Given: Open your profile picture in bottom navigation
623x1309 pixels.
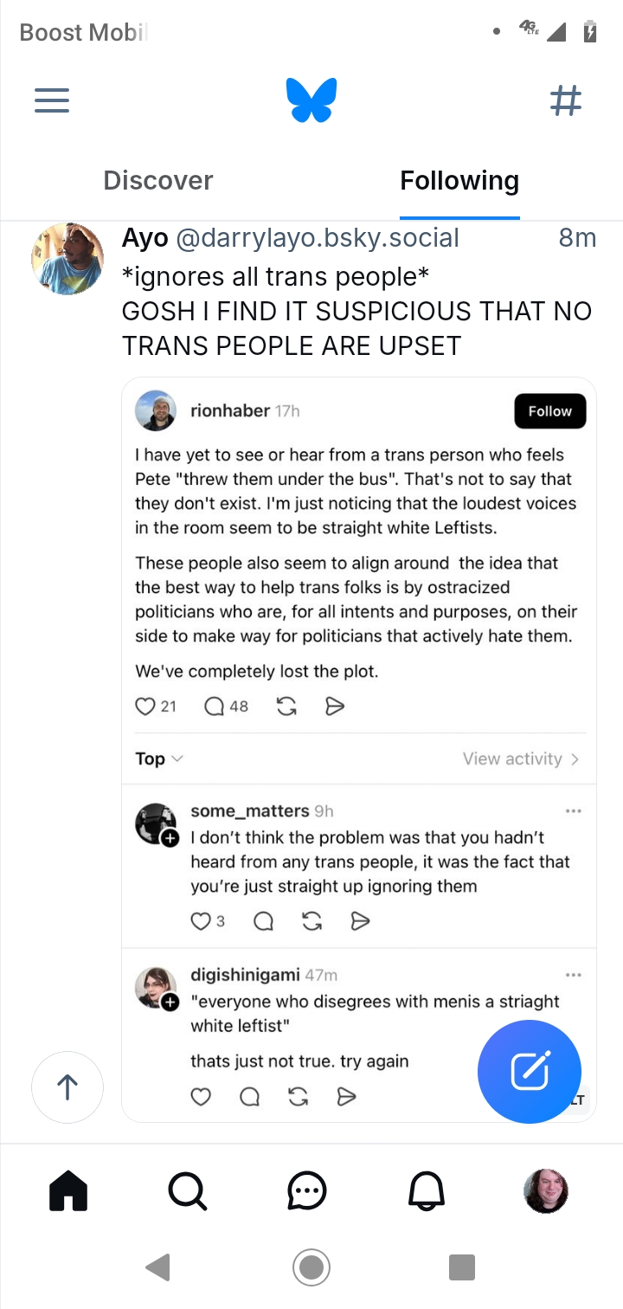Looking at the screenshot, I should pyautogui.click(x=546, y=1191).
